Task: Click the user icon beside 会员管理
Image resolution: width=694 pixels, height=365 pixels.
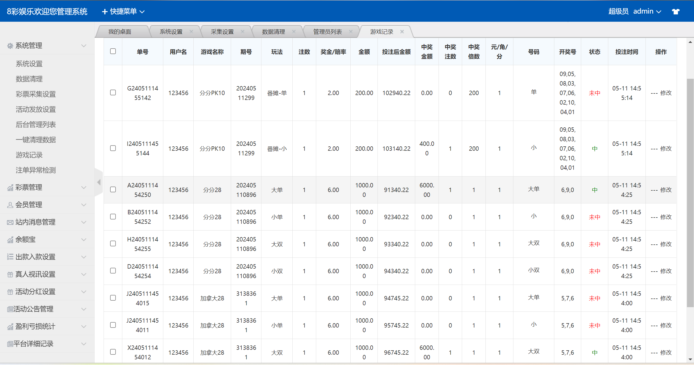Action: click(10, 205)
